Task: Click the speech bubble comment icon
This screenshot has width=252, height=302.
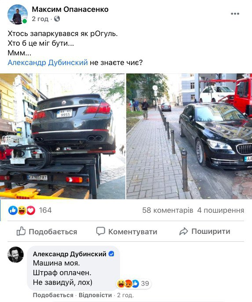Action: click(101, 231)
